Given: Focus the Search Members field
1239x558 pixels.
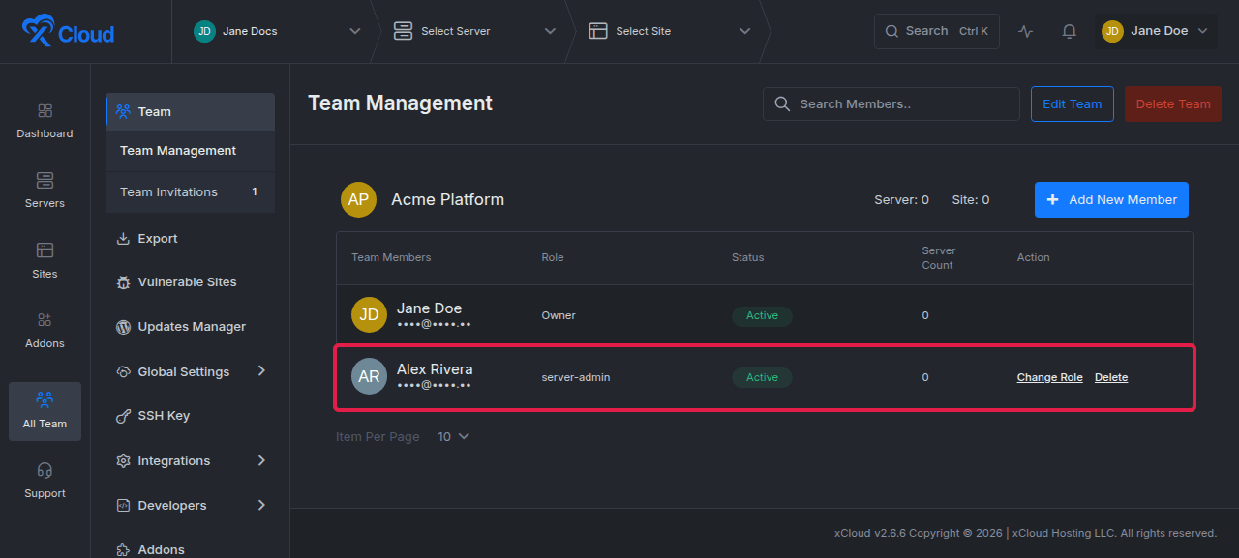Looking at the screenshot, I should [x=891, y=103].
